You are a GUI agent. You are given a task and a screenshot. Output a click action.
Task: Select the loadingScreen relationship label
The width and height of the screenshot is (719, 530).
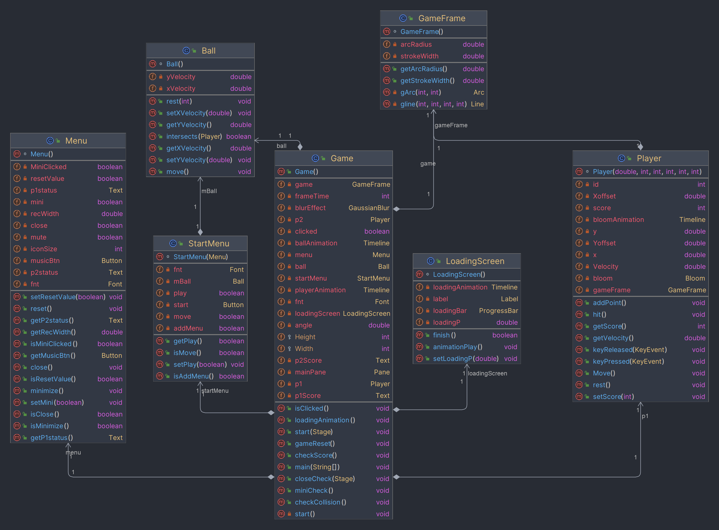(487, 373)
